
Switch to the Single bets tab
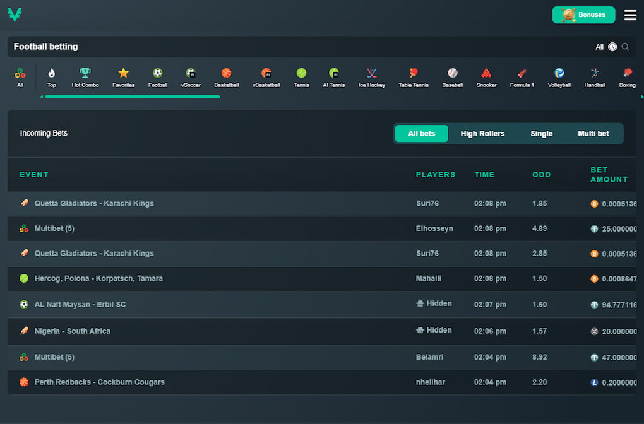point(541,134)
